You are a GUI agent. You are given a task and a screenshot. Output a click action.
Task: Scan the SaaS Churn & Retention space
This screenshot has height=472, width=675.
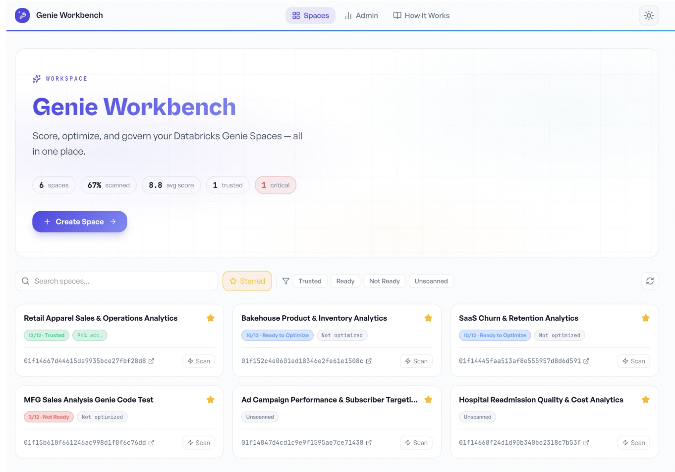tap(634, 361)
